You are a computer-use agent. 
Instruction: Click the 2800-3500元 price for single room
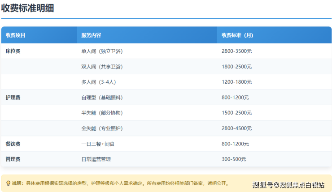[236, 51]
